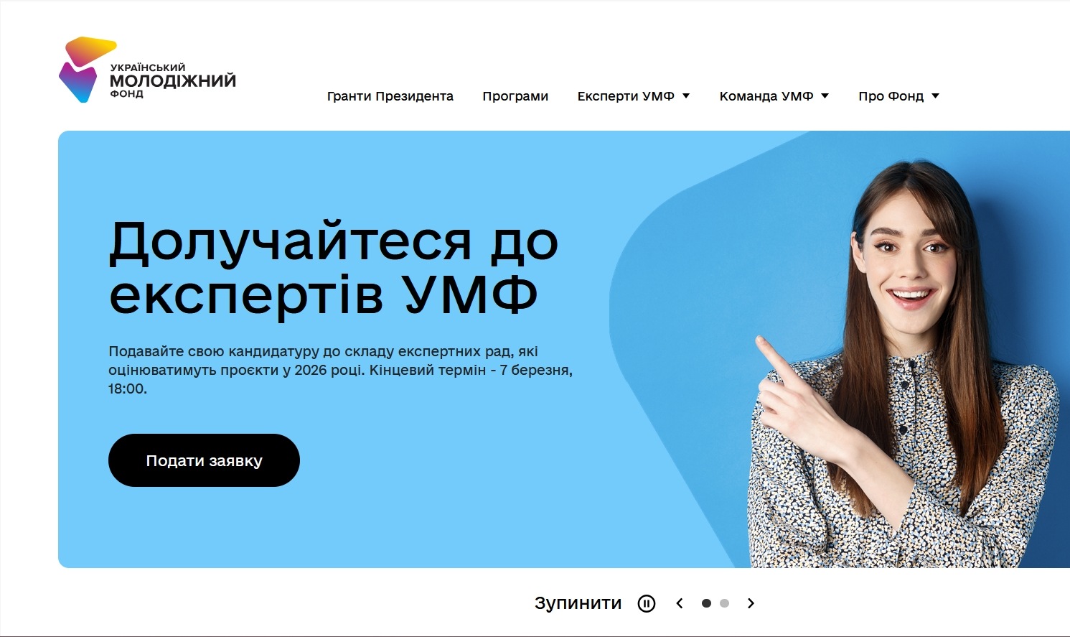Viewport: 1070px width, 637px height.
Task: Click the Експерти УМФ menu label
Action: coord(626,96)
